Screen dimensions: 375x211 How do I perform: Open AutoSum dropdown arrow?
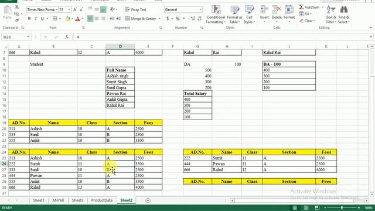tap(323, 7)
